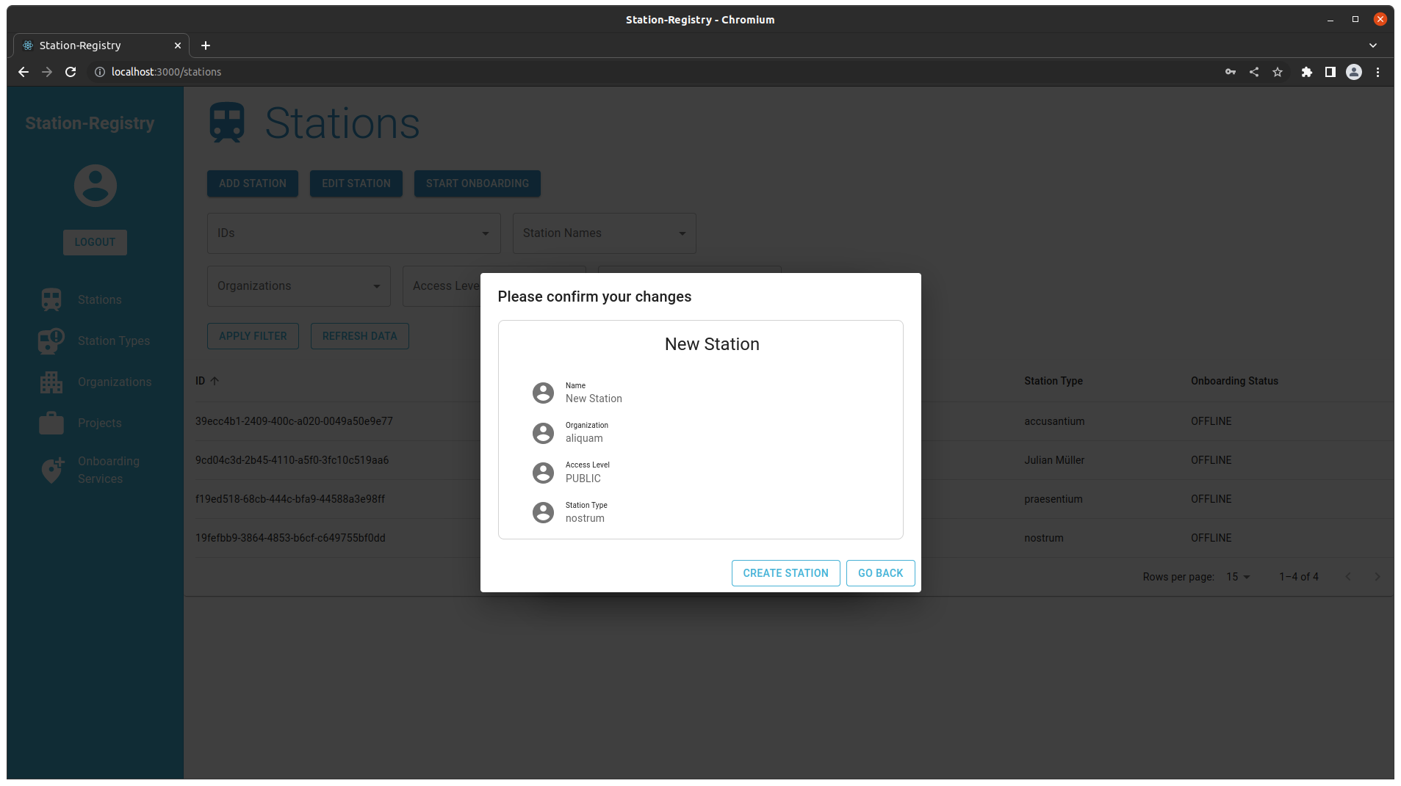Go to the next table page
The image size is (1401, 786).
tap(1377, 577)
